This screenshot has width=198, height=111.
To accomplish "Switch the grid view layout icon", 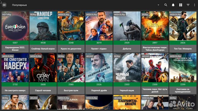I will (x=181, y=5).
